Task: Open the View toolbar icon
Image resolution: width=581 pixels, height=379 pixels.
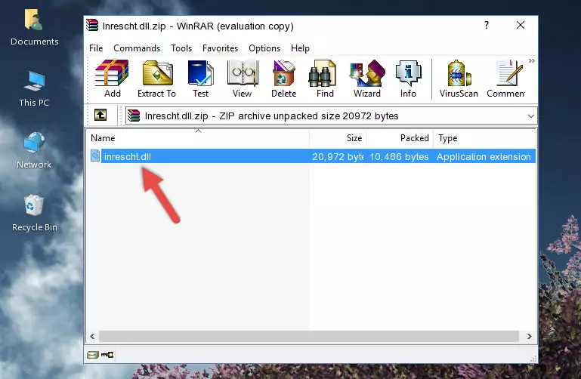Action: coord(242,79)
